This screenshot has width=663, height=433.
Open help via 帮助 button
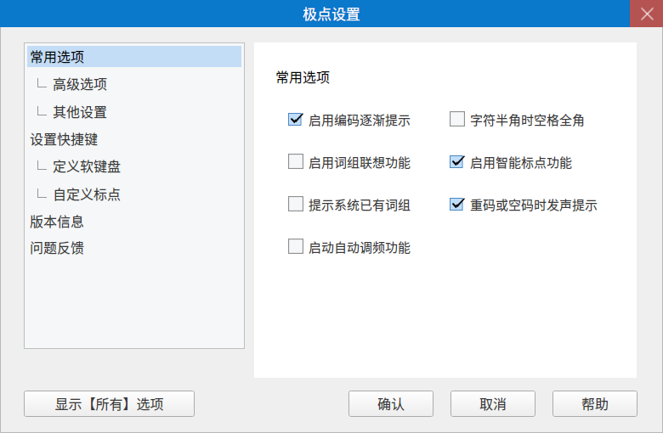coord(595,404)
